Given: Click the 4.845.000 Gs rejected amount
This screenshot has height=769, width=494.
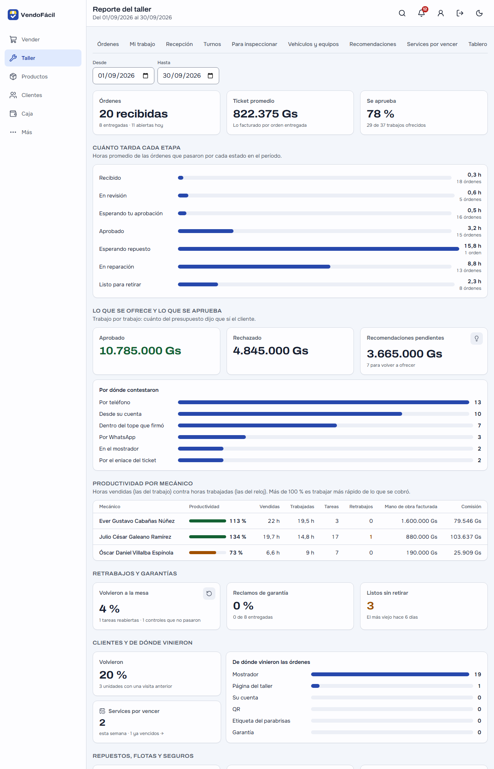Looking at the screenshot, I should pyautogui.click(x=271, y=350).
